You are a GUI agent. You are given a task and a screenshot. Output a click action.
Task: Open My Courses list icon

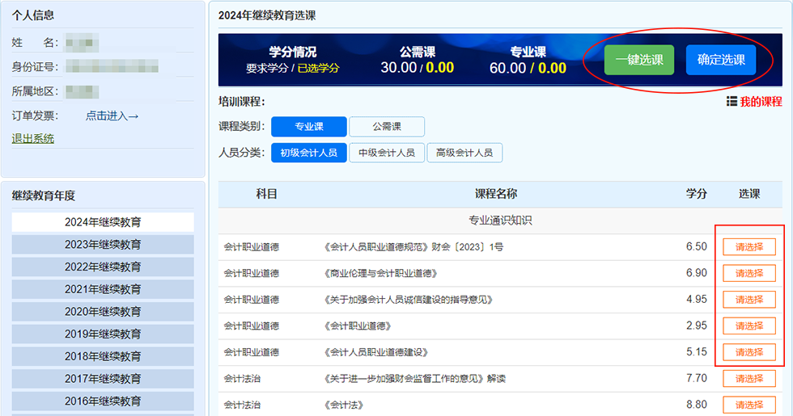[732, 102]
